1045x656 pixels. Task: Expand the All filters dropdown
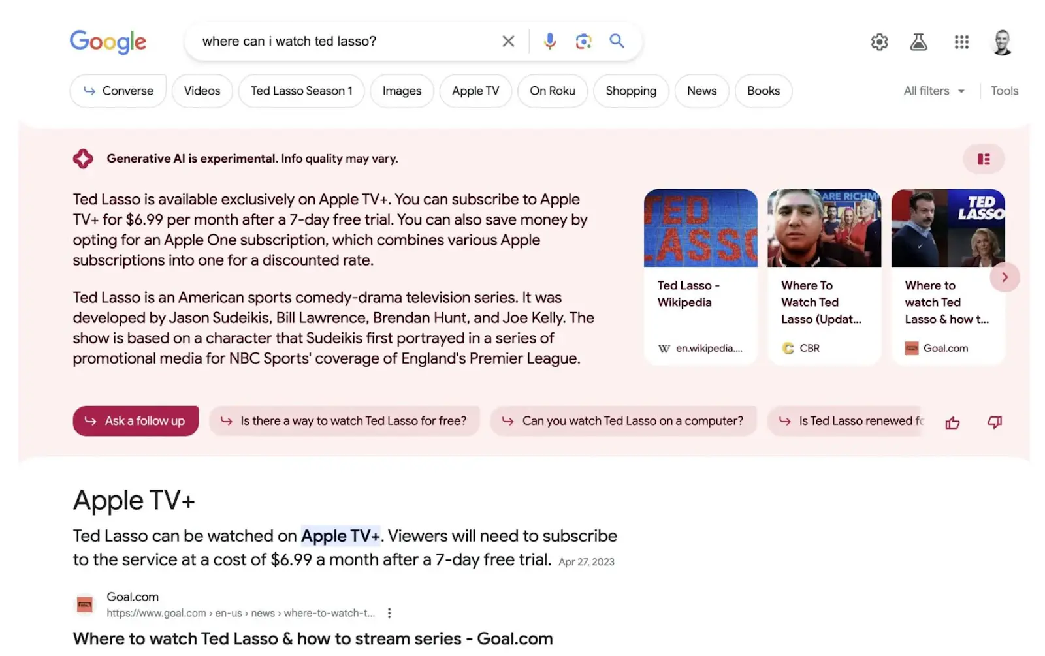[934, 91]
